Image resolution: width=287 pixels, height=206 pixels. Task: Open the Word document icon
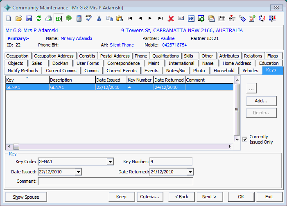[x=191, y=18]
